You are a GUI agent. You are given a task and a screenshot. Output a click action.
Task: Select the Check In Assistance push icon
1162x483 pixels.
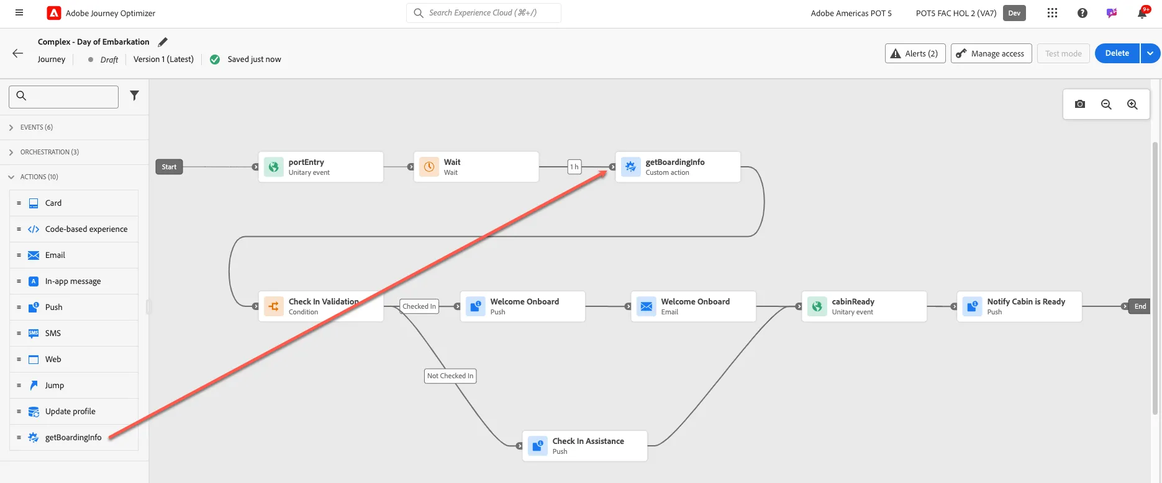537,446
